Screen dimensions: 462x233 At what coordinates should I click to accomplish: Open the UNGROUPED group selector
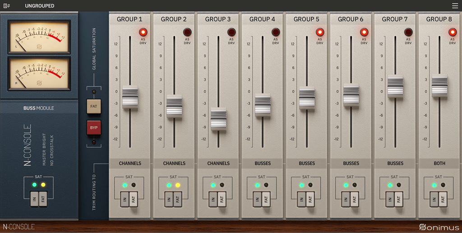coord(40,6)
